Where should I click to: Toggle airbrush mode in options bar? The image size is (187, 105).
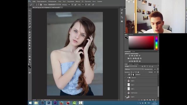(x=89, y=5)
